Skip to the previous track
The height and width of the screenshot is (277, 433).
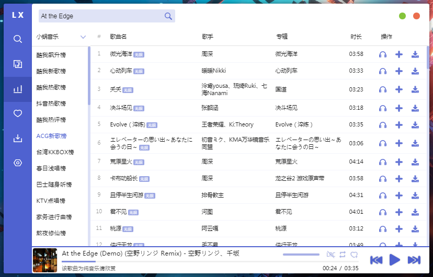376,260
